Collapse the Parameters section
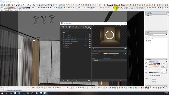The width and height of the screenshot is (169, 95). coord(93,51)
